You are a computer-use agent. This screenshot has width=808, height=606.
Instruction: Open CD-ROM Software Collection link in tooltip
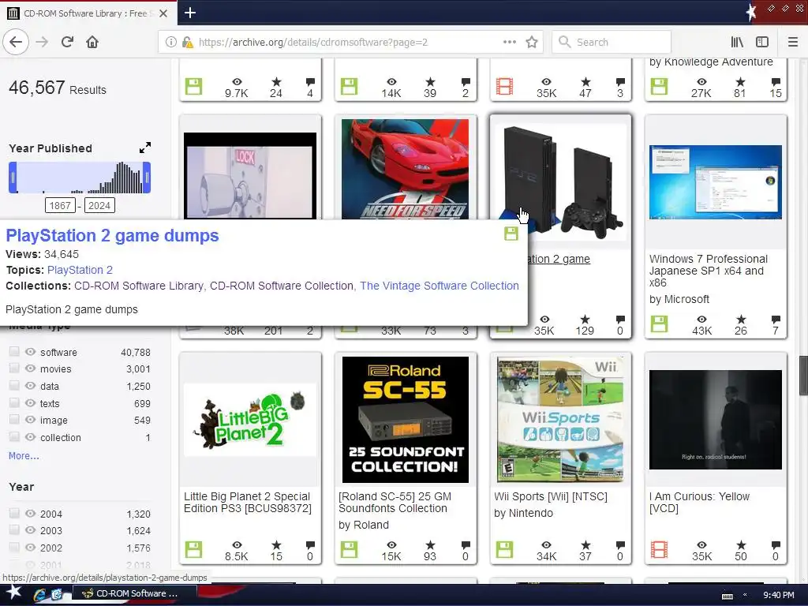coord(282,286)
